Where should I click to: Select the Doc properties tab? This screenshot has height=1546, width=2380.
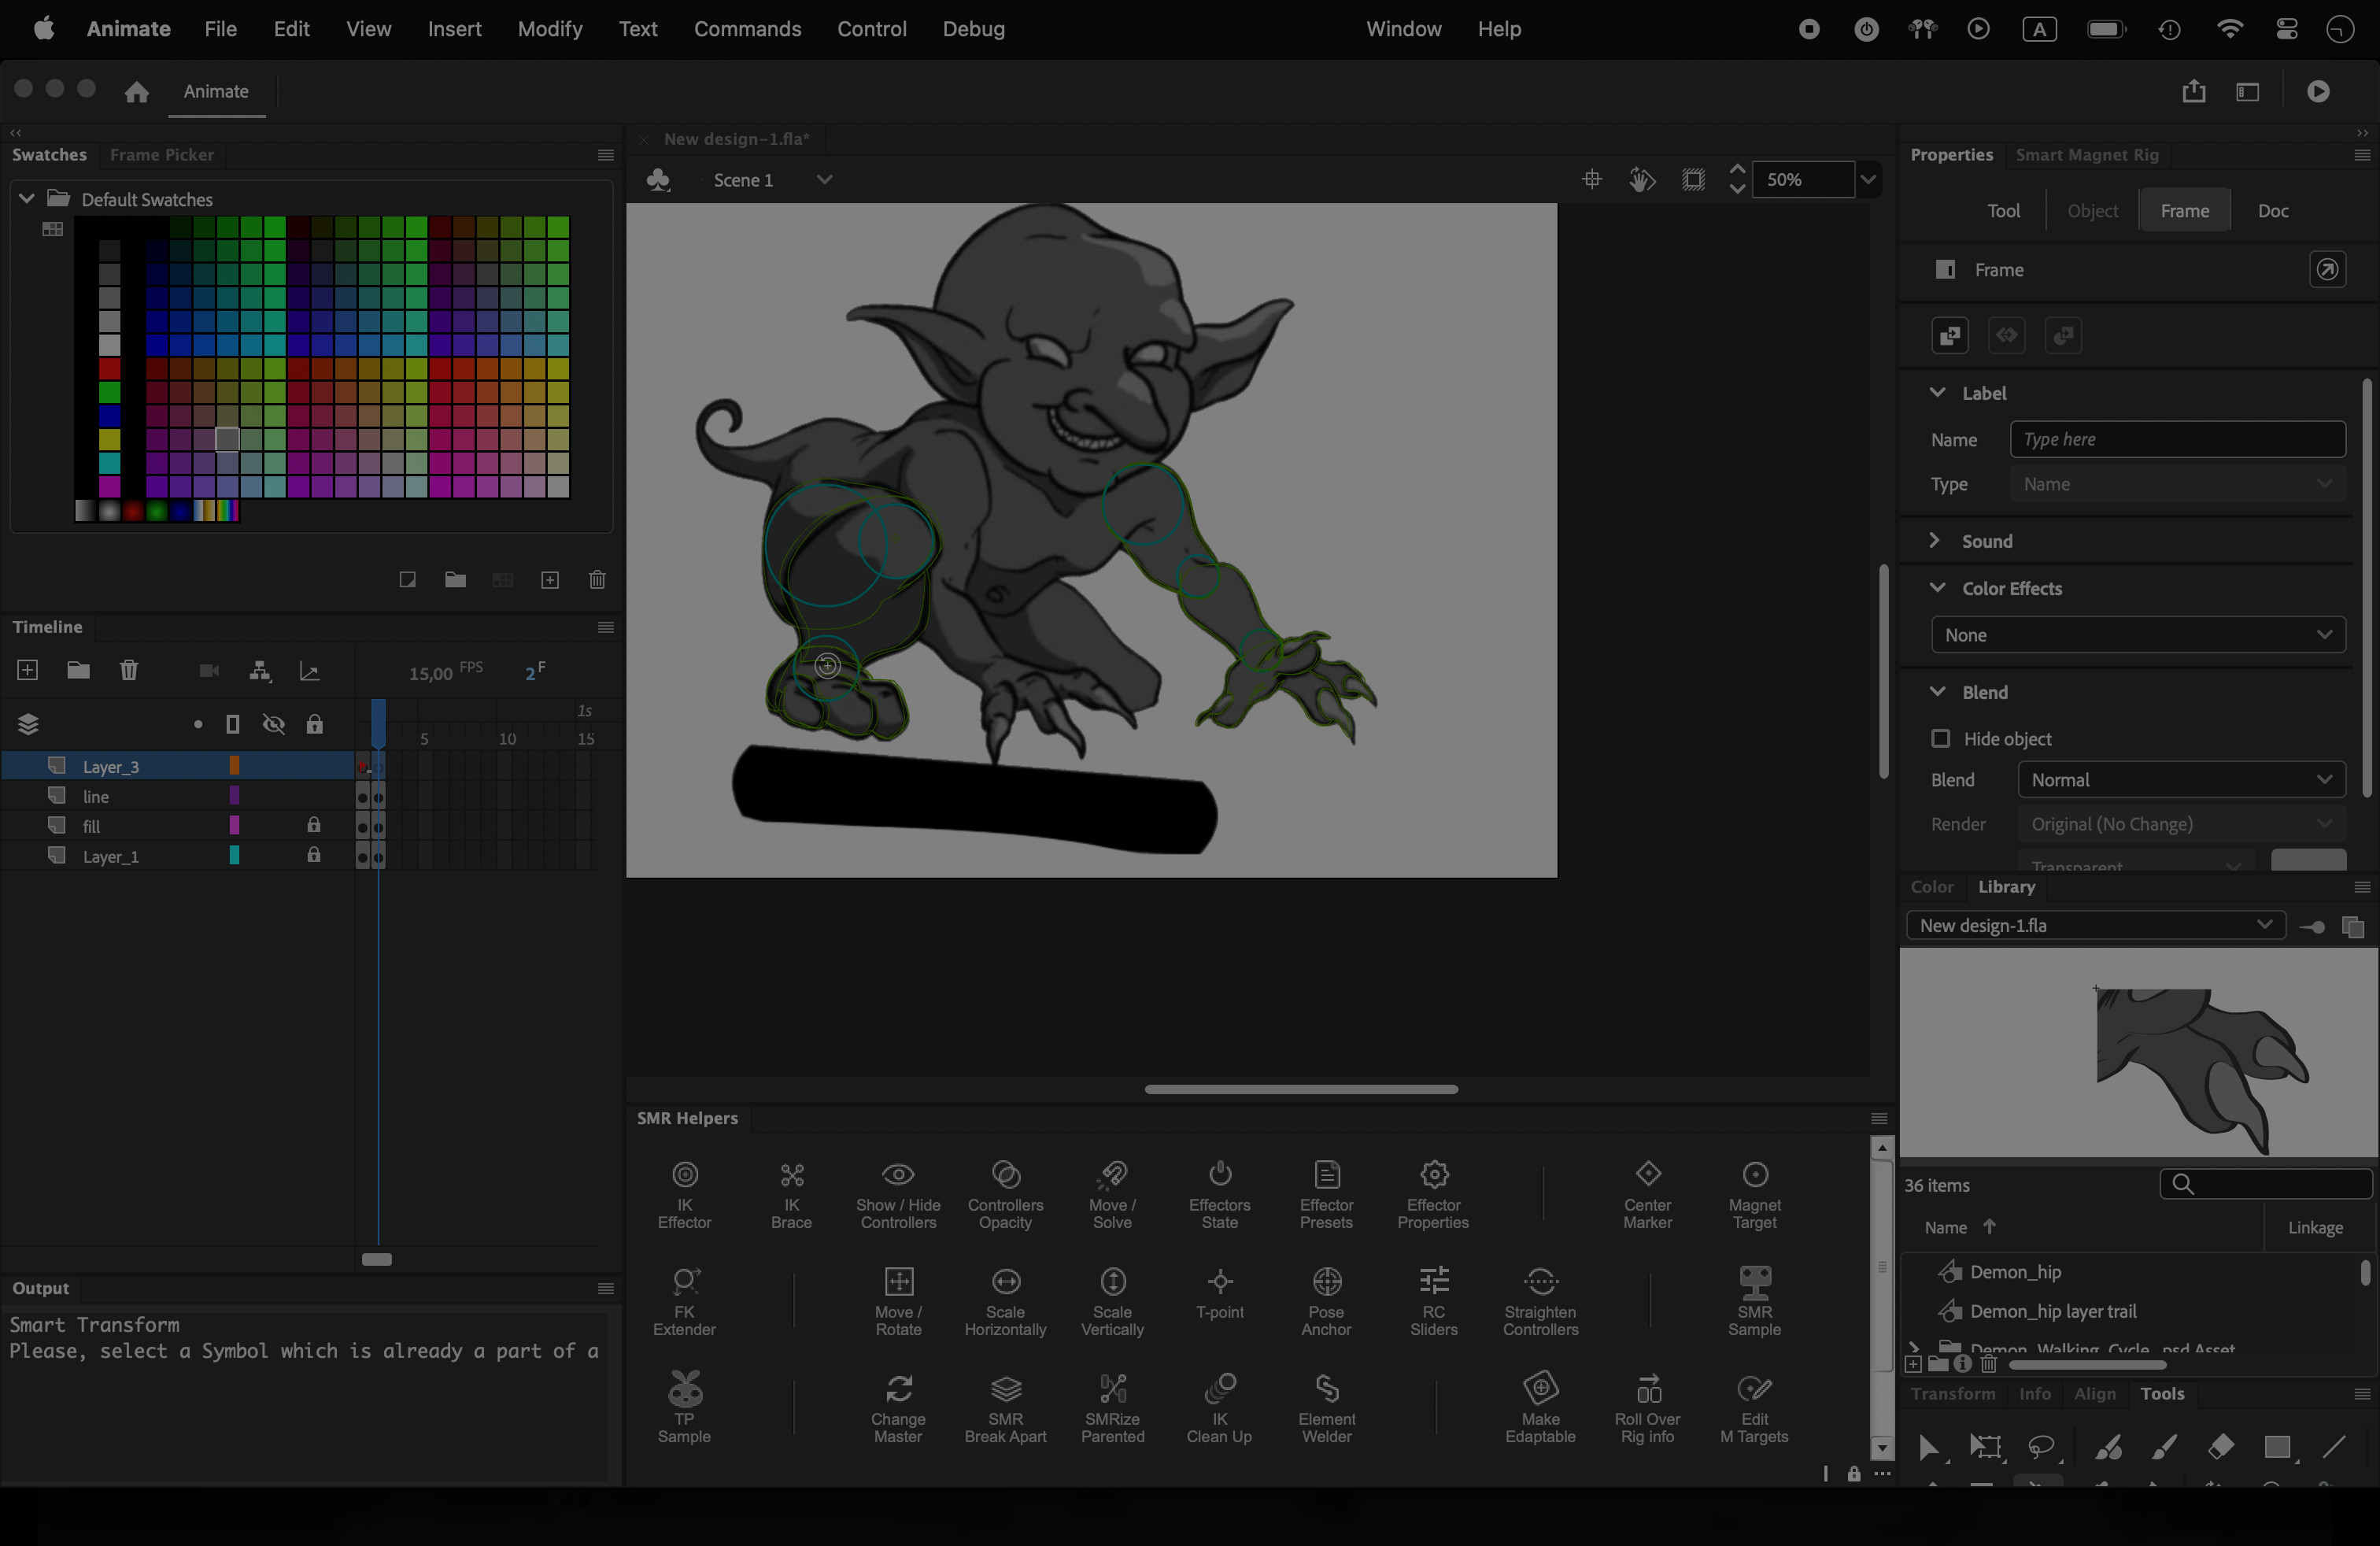pos(2272,210)
